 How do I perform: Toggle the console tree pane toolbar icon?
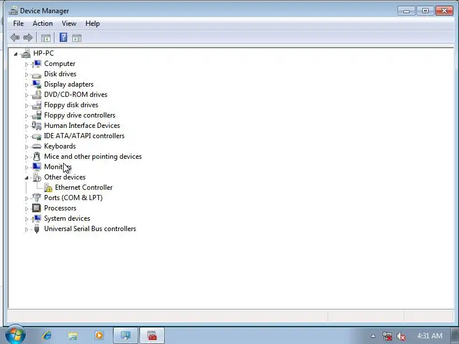click(x=46, y=38)
